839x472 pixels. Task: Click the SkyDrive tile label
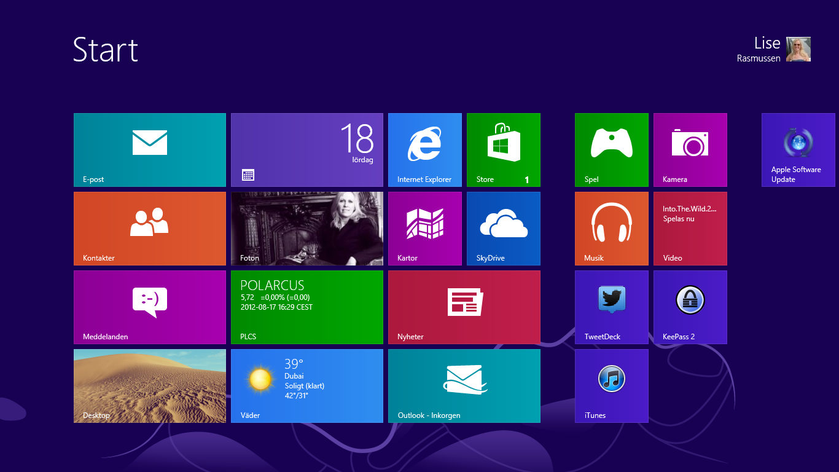tap(490, 258)
